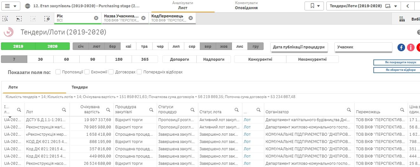Viewport: 420px width, 167px height.
Task: Step back one selection
Action: [x=19, y=19]
